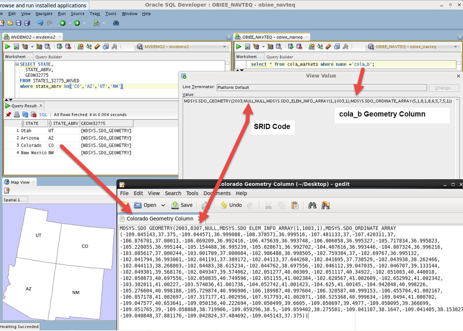This screenshot has height=331, width=463.
Task: Open SQL History in MVDEMO2 worksheet
Action: tap(106, 47)
